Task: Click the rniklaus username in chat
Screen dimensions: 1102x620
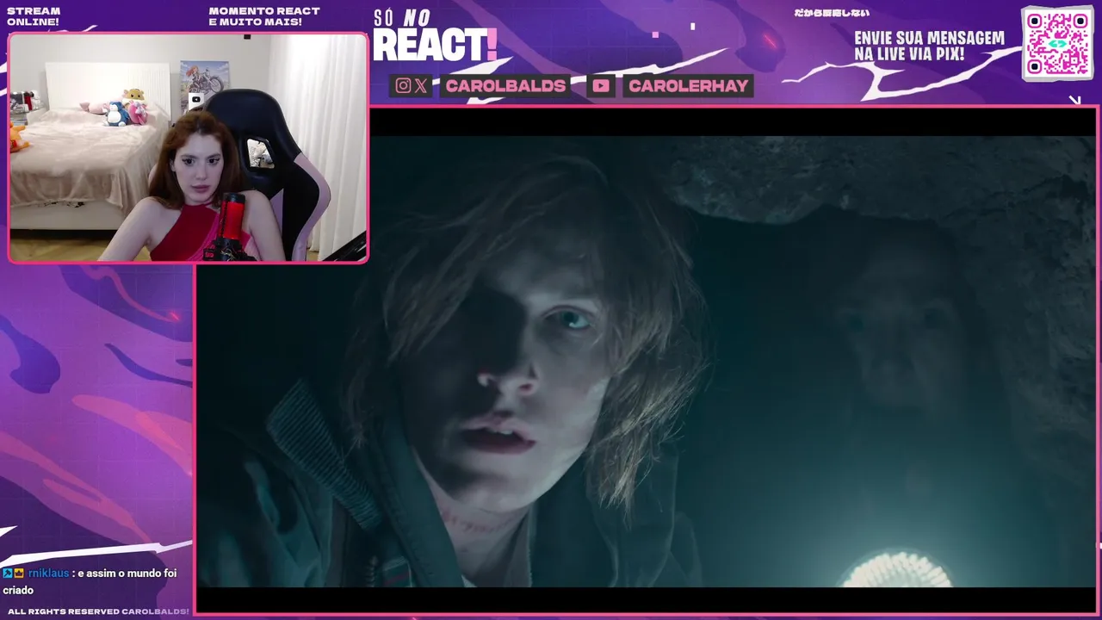Action: point(48,573)
